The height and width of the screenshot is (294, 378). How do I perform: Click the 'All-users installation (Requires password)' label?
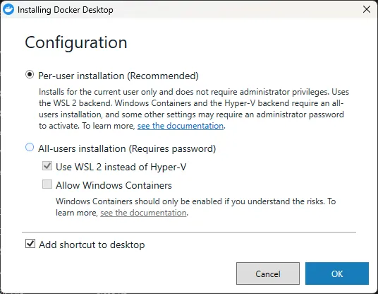[127, 148]
